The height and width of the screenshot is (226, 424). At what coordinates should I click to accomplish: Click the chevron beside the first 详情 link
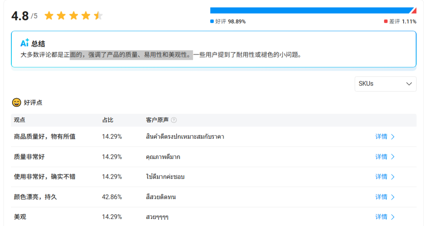point(393,136)
